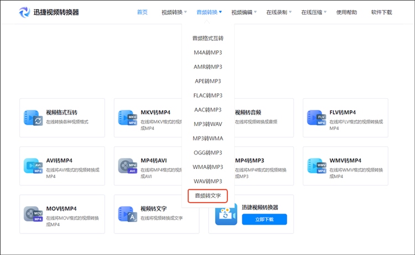
Task: Choose WAV转MP3 from the menu
Action: pos(207,181)
